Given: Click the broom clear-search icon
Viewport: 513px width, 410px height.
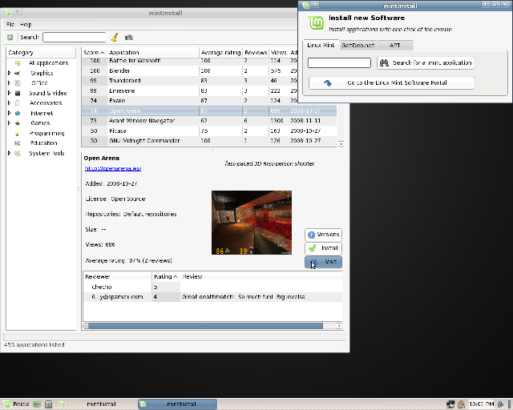Looking at the screenshot, I should [115, 37].
